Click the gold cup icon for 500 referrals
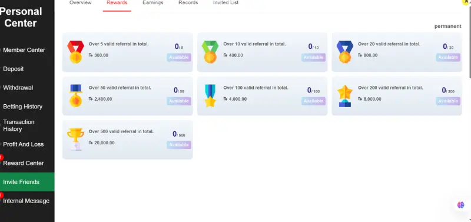The image size is (471, 222). tap(76, 140)
